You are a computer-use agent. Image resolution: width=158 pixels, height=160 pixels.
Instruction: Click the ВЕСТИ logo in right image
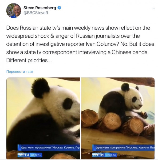(98, 155)
